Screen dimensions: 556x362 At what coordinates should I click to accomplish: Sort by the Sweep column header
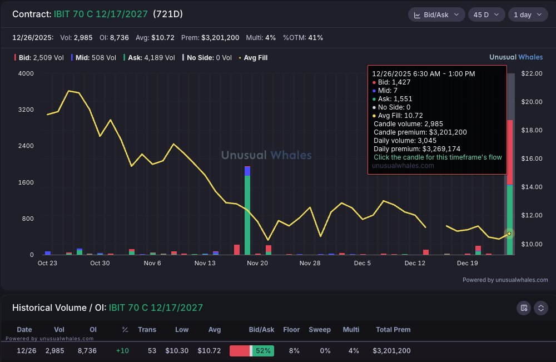[320, 330]
